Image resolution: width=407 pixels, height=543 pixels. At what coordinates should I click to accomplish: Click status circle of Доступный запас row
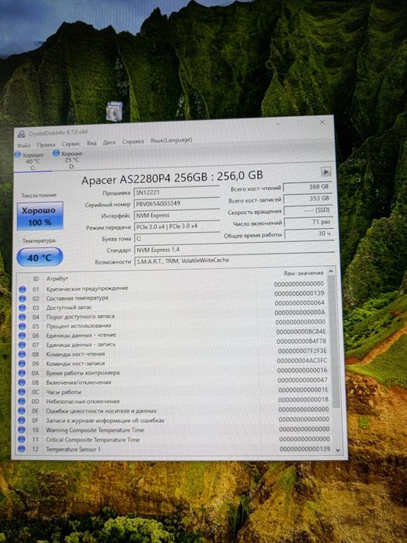coord(22,308)
